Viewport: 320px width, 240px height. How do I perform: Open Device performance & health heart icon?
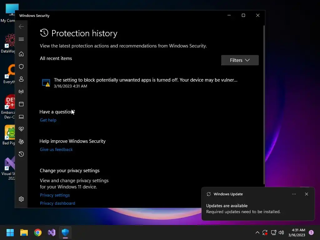(21, 129)
